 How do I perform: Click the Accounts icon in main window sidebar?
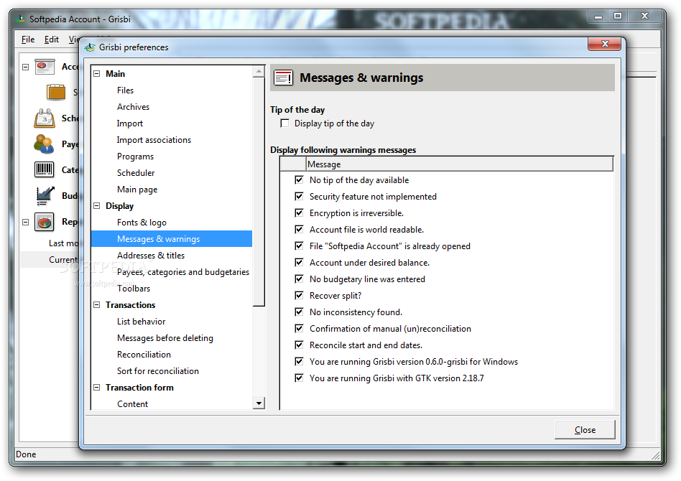tap(45, 67)
